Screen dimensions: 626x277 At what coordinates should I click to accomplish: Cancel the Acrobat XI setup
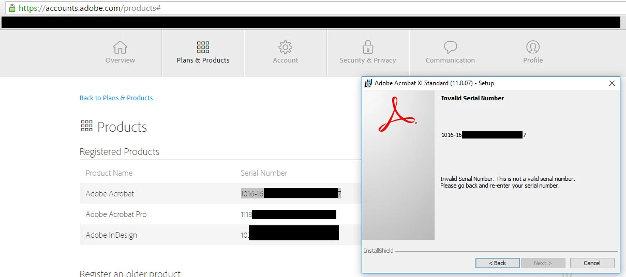tap(592, 263)
